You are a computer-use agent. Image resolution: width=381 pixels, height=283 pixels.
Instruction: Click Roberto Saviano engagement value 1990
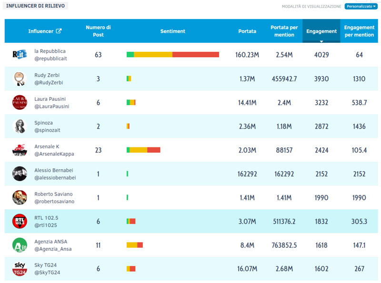[x=321, y=198]
